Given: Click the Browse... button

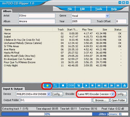Looking at the screenshot, I should coord(101,100).
